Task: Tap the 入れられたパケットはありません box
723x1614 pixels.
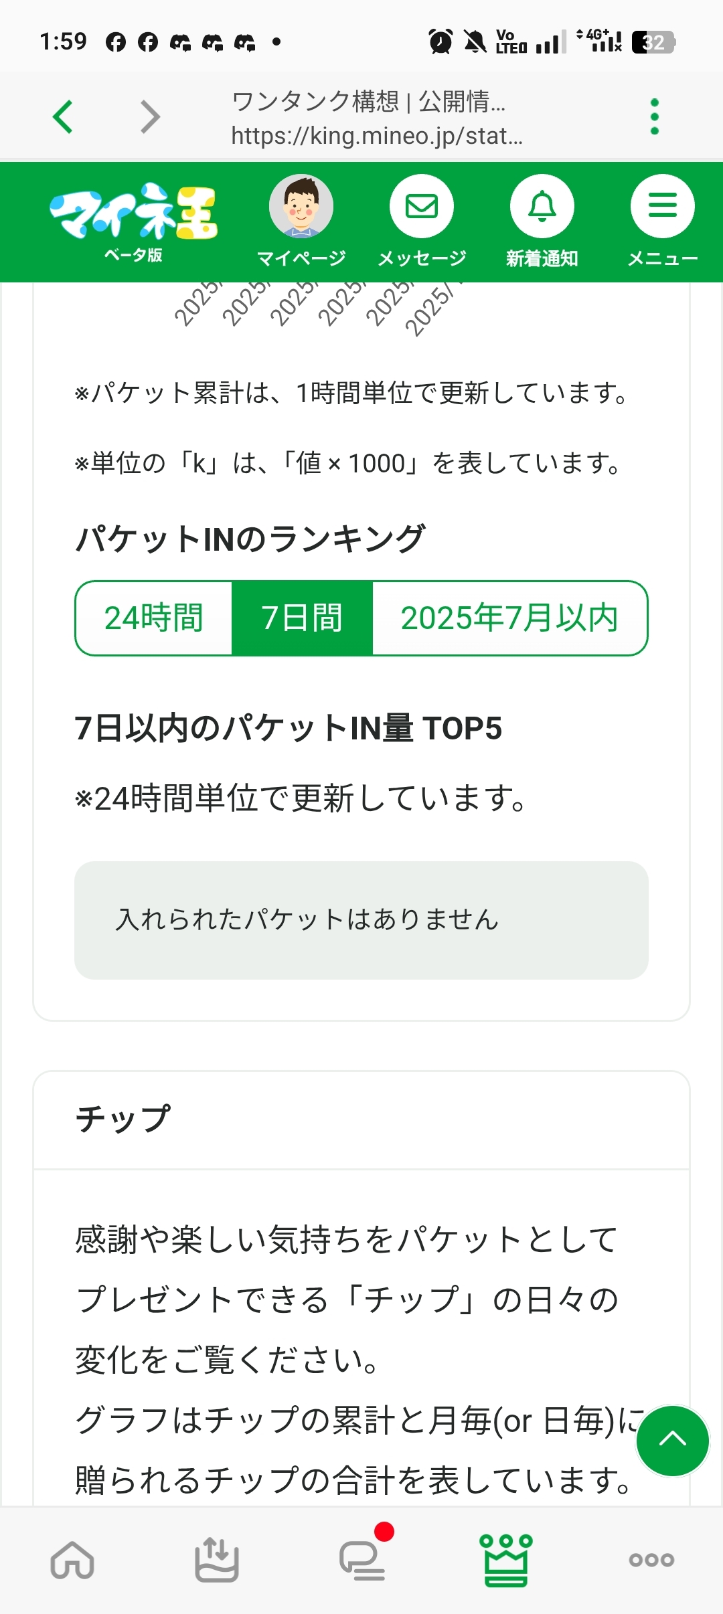Action: pyautogui.click(x=361, y=920)
